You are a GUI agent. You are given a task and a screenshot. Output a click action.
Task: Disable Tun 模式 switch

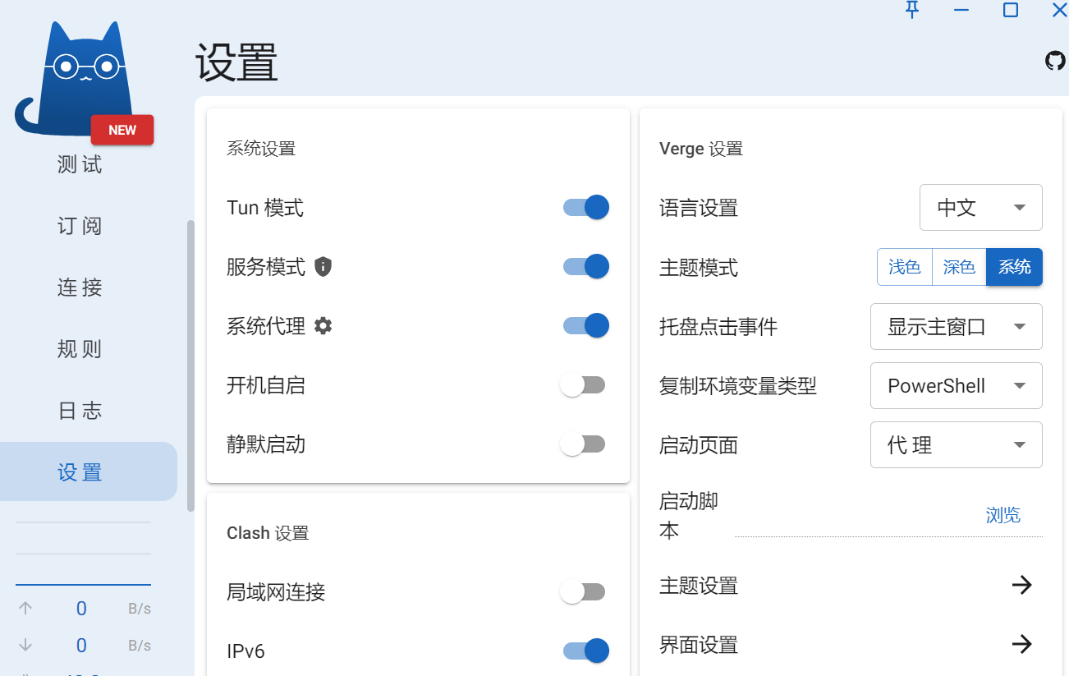586,208
